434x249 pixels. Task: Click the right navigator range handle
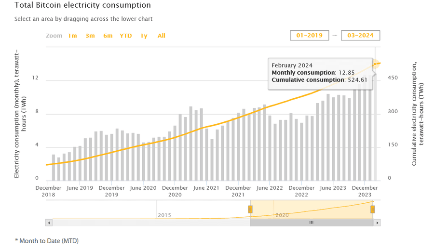pyautogui.click(x=372, y=209)
